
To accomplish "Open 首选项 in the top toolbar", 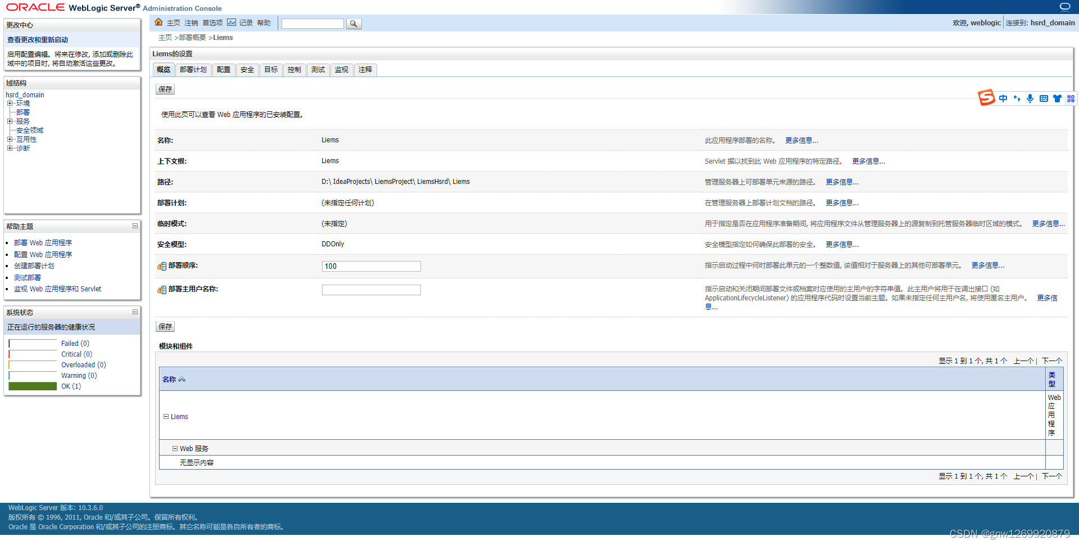I will coord(212,23).
